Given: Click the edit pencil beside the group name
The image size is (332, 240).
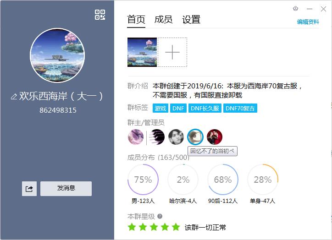Looking at the screenshot, I should pos(14,97).
